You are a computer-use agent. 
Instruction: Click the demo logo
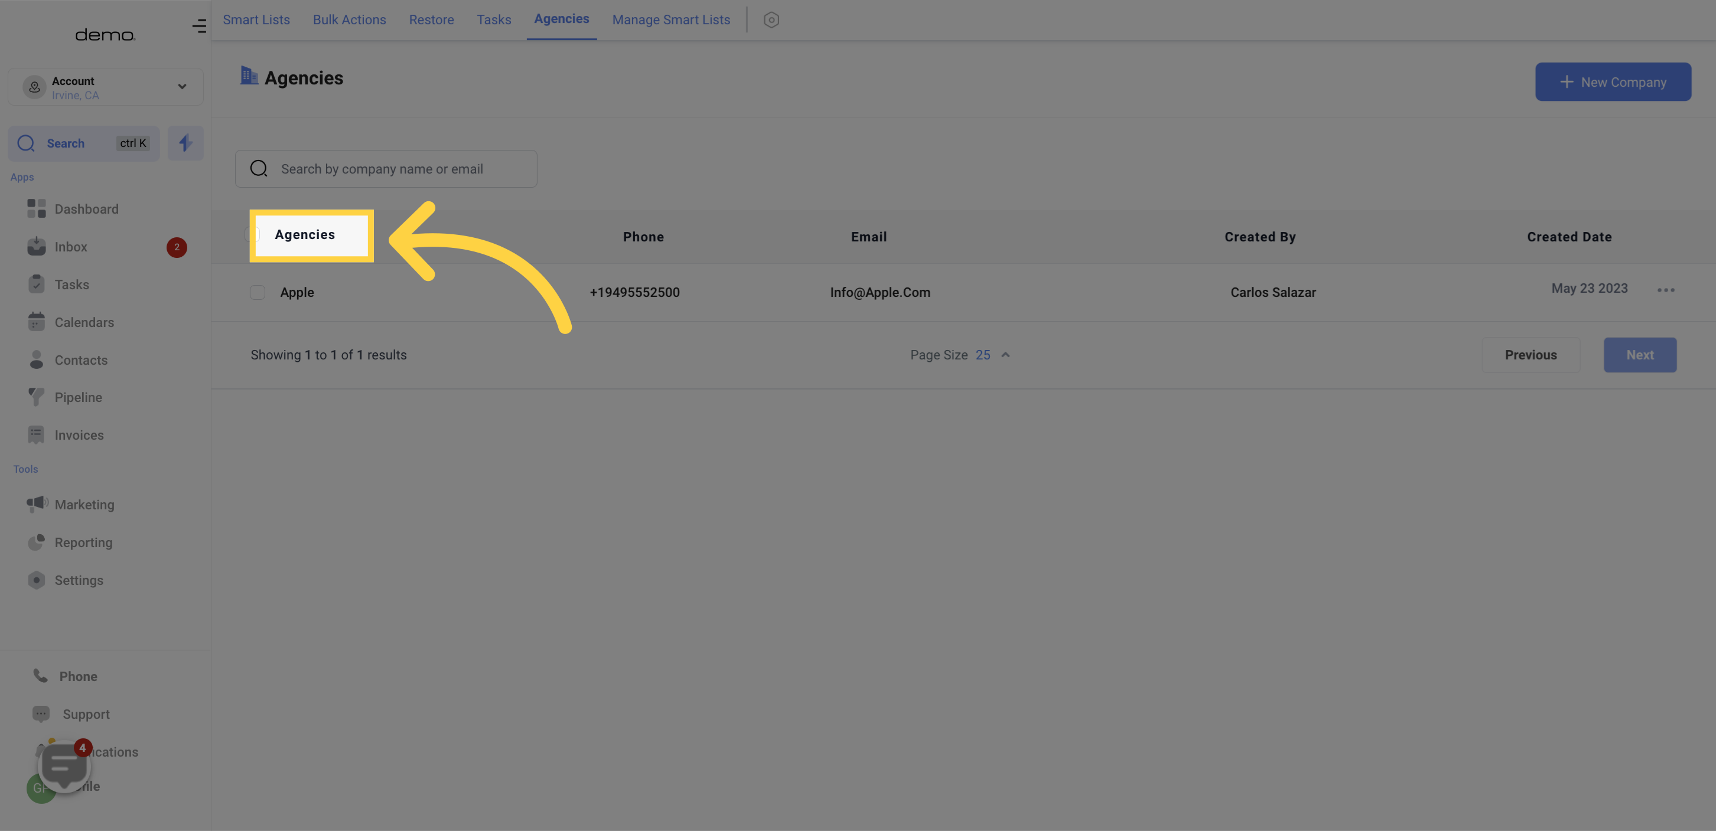[105, 35]
